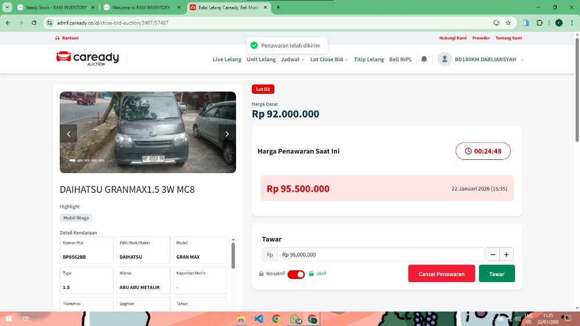Click the Caready Auction logo
Viewport: 580px width, 326px height.
click(x=88, y=58)
